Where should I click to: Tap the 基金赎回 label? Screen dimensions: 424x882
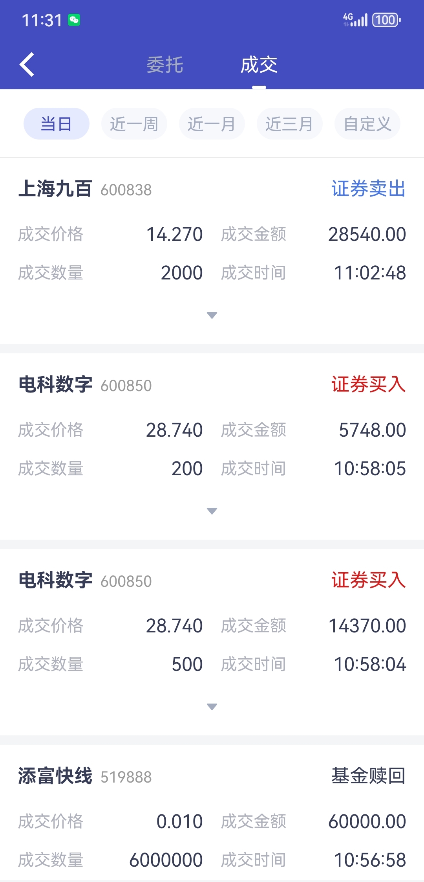pyautogui.click(x=368, y=776)
